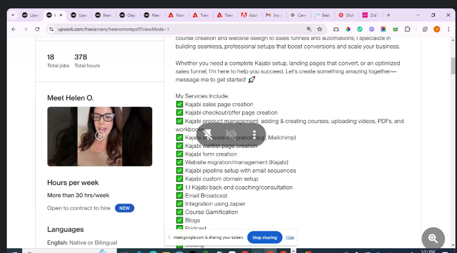Click the page's vertical scrollbar thumb

(x=453, y=66)
